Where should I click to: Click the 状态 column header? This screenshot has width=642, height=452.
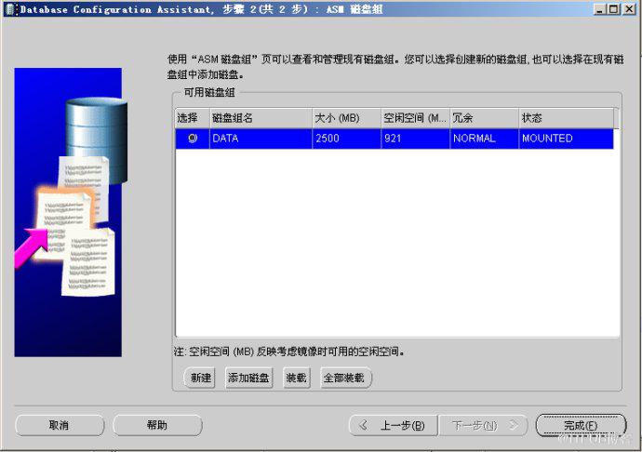(567, 118)
